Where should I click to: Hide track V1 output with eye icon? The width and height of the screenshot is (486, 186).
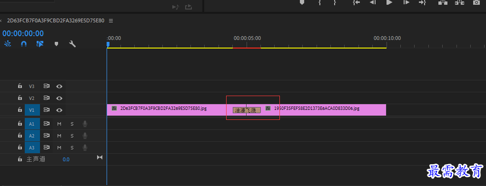[59, 110]
